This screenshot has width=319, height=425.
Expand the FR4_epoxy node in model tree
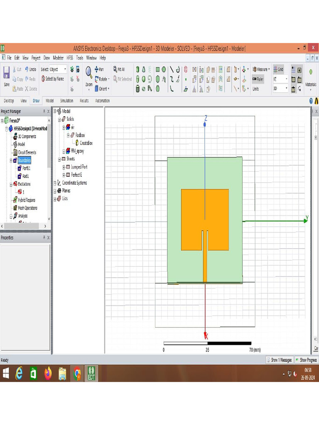(x=64, y=151)
